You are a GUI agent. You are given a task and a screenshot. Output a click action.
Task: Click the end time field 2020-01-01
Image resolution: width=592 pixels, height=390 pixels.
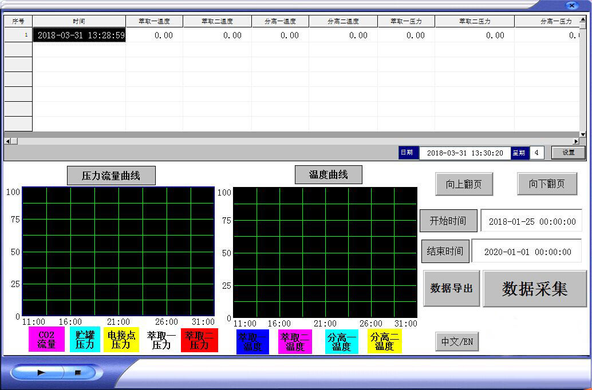pyautogui.click(x=527, y=252)
